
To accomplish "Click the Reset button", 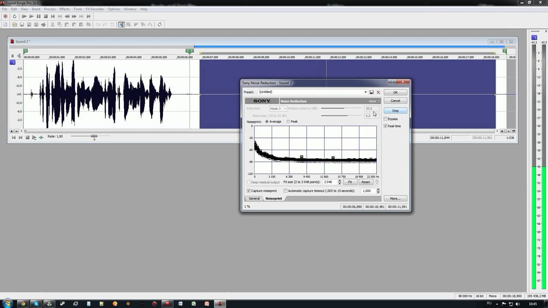I will click(366, 182).
